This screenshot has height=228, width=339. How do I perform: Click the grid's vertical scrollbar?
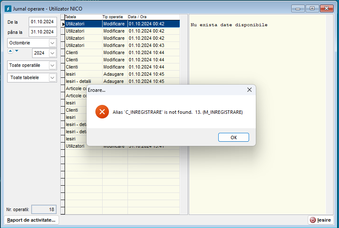184,115
